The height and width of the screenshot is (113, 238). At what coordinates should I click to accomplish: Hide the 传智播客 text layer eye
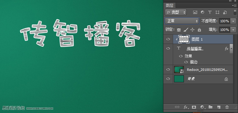pos(168,48)
